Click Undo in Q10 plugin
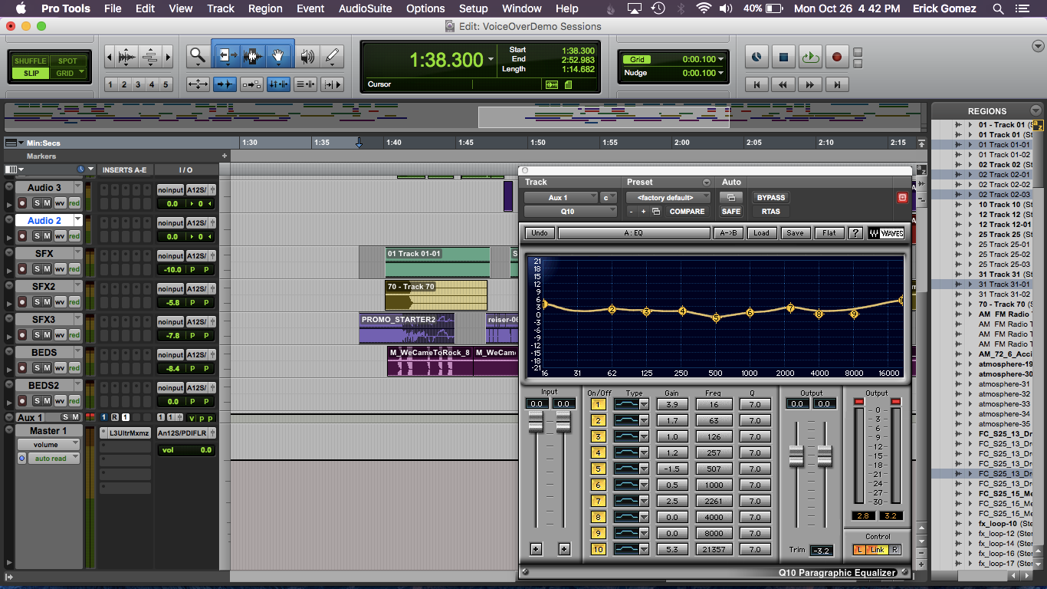The width and height of the screenshot is (1047, 589). click(x=540, y=233)
